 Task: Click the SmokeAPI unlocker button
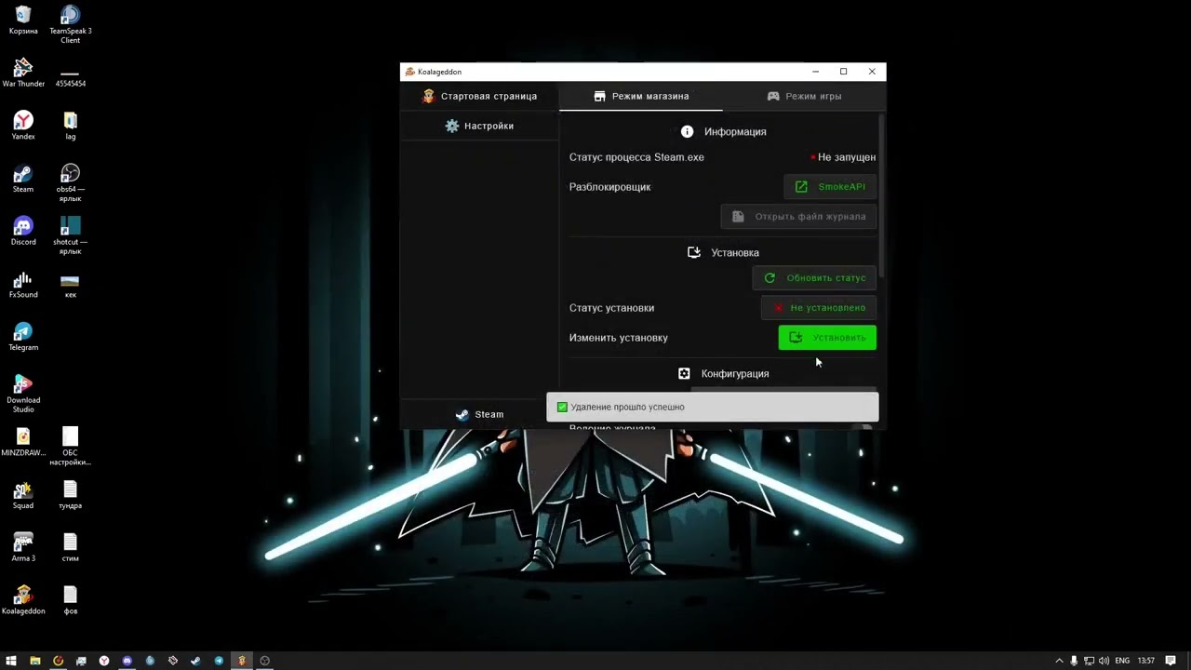click(x=830, y=187)
